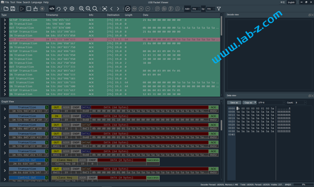Viewport: 314px width, 187px height.
Task: Open the Language menu
Action: pos(37,2)
